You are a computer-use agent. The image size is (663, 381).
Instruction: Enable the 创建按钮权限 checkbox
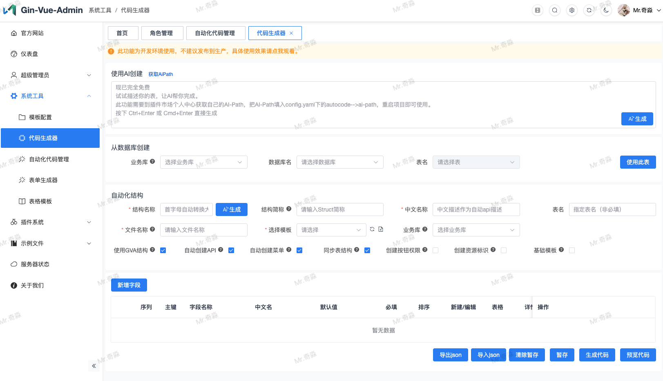[x=435, y=250]
